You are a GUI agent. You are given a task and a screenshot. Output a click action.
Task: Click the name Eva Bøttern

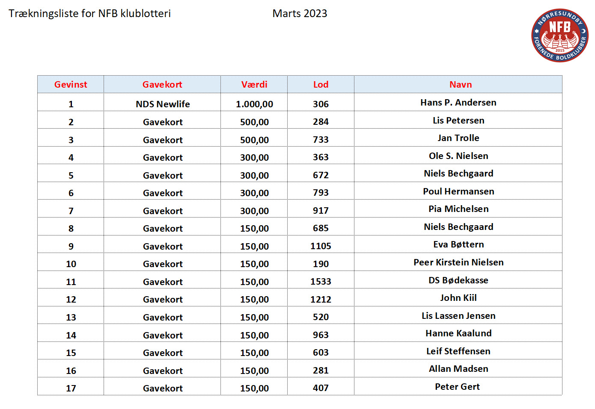click(458, 244)
